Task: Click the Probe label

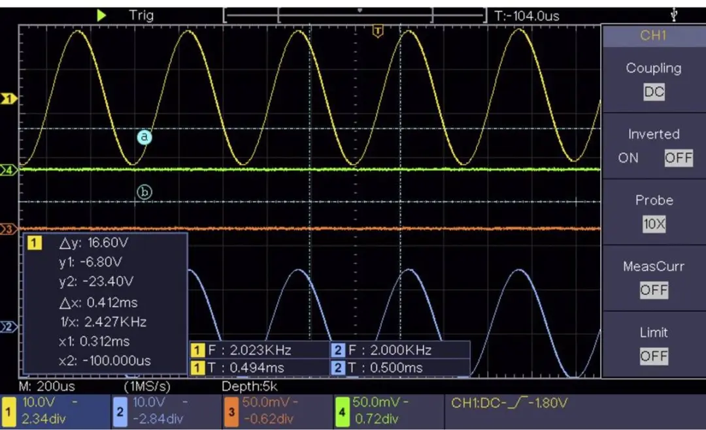Action: click(654, 200)
